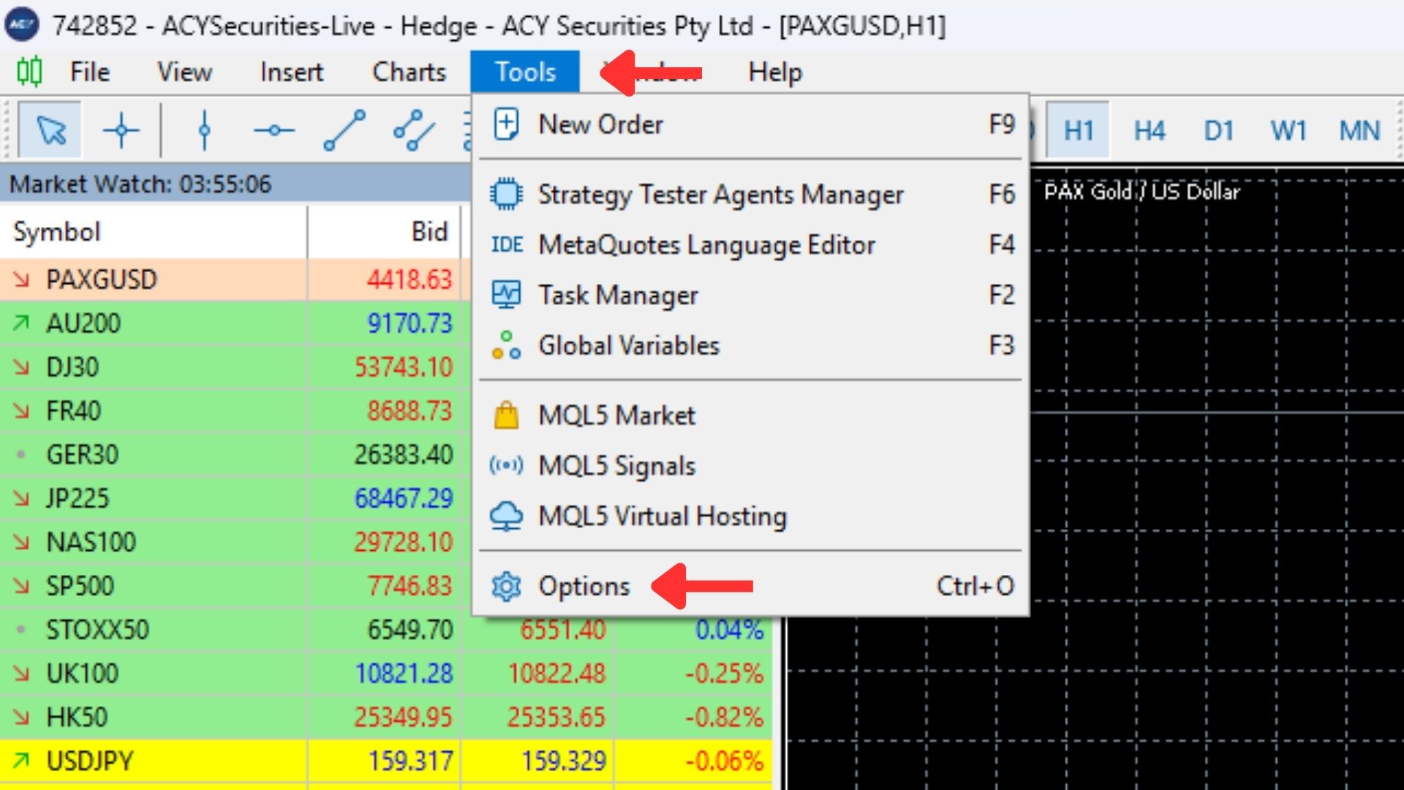Image resolution: width=1404 pixels, height=790 pixels.
Task: Click the MQL5 Market bag icon
Action: [x=506, y=415]
